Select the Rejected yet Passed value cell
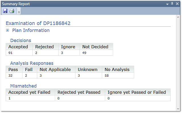The width and height of the screenshot is (182, 113). tap(80, 98)
